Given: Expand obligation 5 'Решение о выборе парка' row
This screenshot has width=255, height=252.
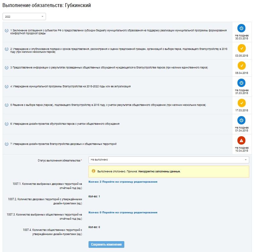Looking at the screenshot, I should pos(6,105).
